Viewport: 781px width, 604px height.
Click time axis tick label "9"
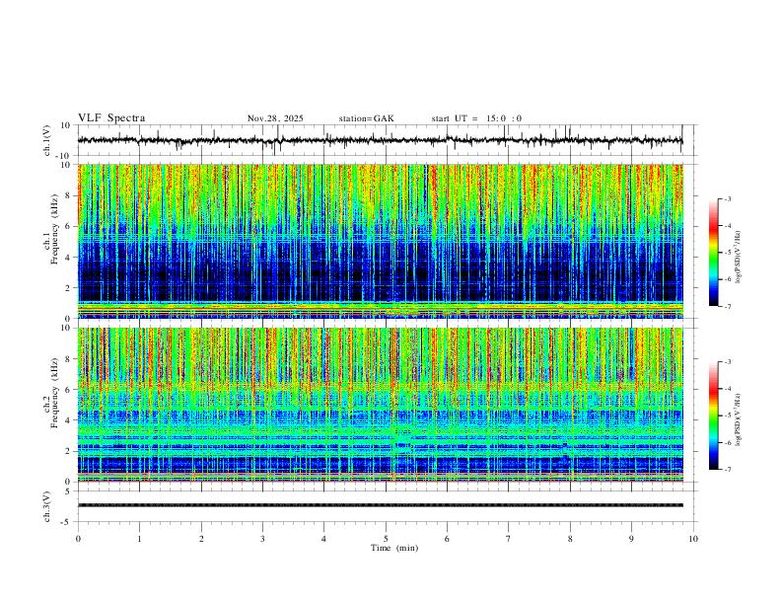631,539
